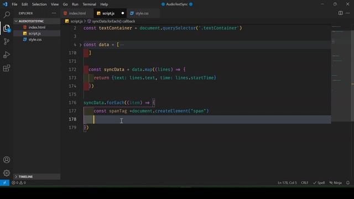The width and height of the screenshot is (354, 199).
Task: Click the EXPLORER panel title
Action: [25, 13]
